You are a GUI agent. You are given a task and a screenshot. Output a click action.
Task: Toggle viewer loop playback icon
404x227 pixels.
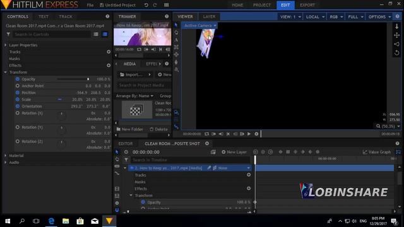coord(206,134)
